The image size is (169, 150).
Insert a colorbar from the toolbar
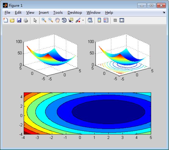(x=99, y=20)
